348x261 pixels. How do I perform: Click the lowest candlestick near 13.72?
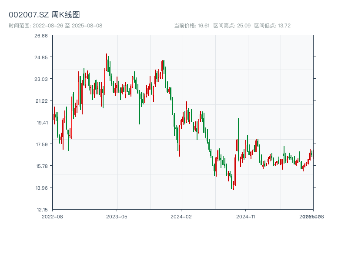pos(234,189)
